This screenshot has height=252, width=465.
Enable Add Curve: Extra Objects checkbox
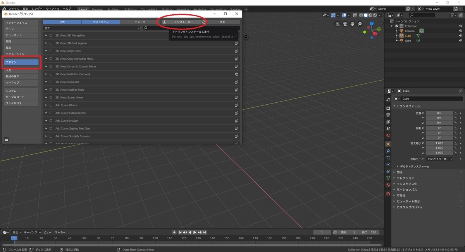[51, 113]
